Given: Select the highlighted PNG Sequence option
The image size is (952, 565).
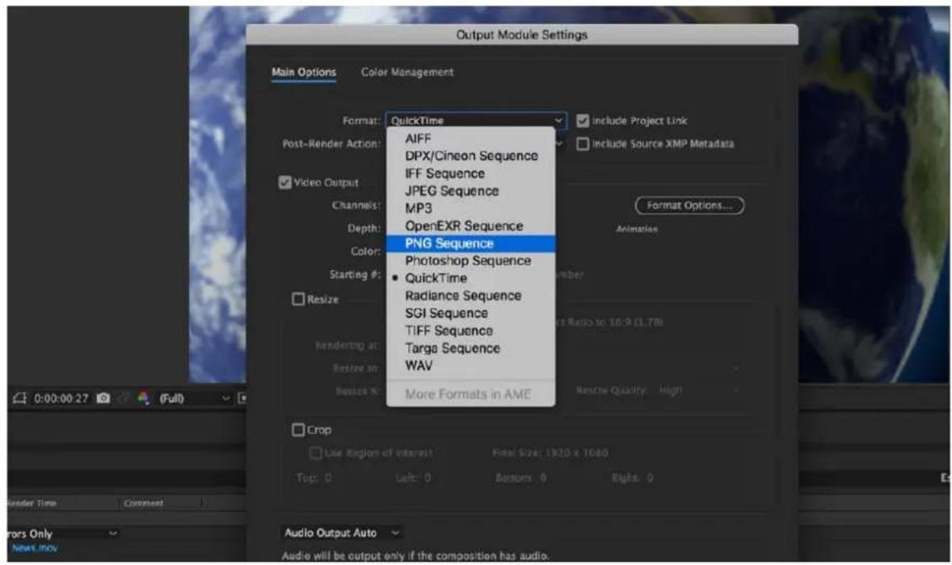Looking at the screenshot, I should [470, 243].
